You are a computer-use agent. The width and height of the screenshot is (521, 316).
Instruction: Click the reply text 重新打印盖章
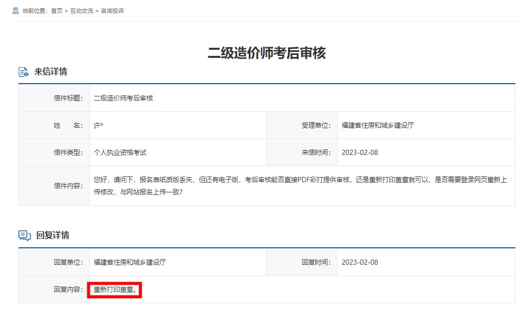(114, 290)
